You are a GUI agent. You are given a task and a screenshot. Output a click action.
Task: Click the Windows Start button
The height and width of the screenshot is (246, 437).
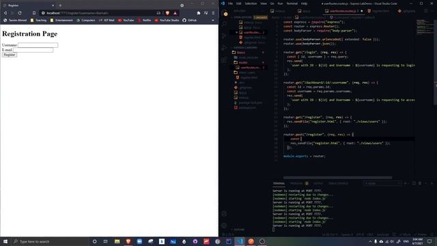point(5,241)
